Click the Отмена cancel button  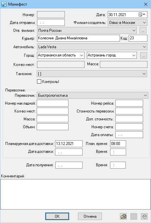tap(90, 216)
